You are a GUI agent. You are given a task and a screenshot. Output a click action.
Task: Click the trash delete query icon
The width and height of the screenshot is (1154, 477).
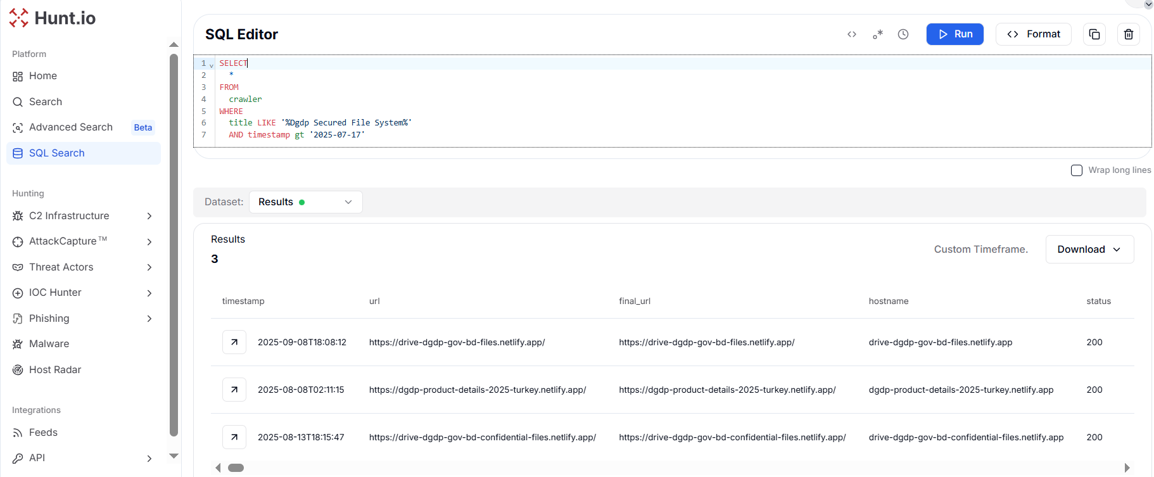pyautogui.click(x=1128, y=34)
